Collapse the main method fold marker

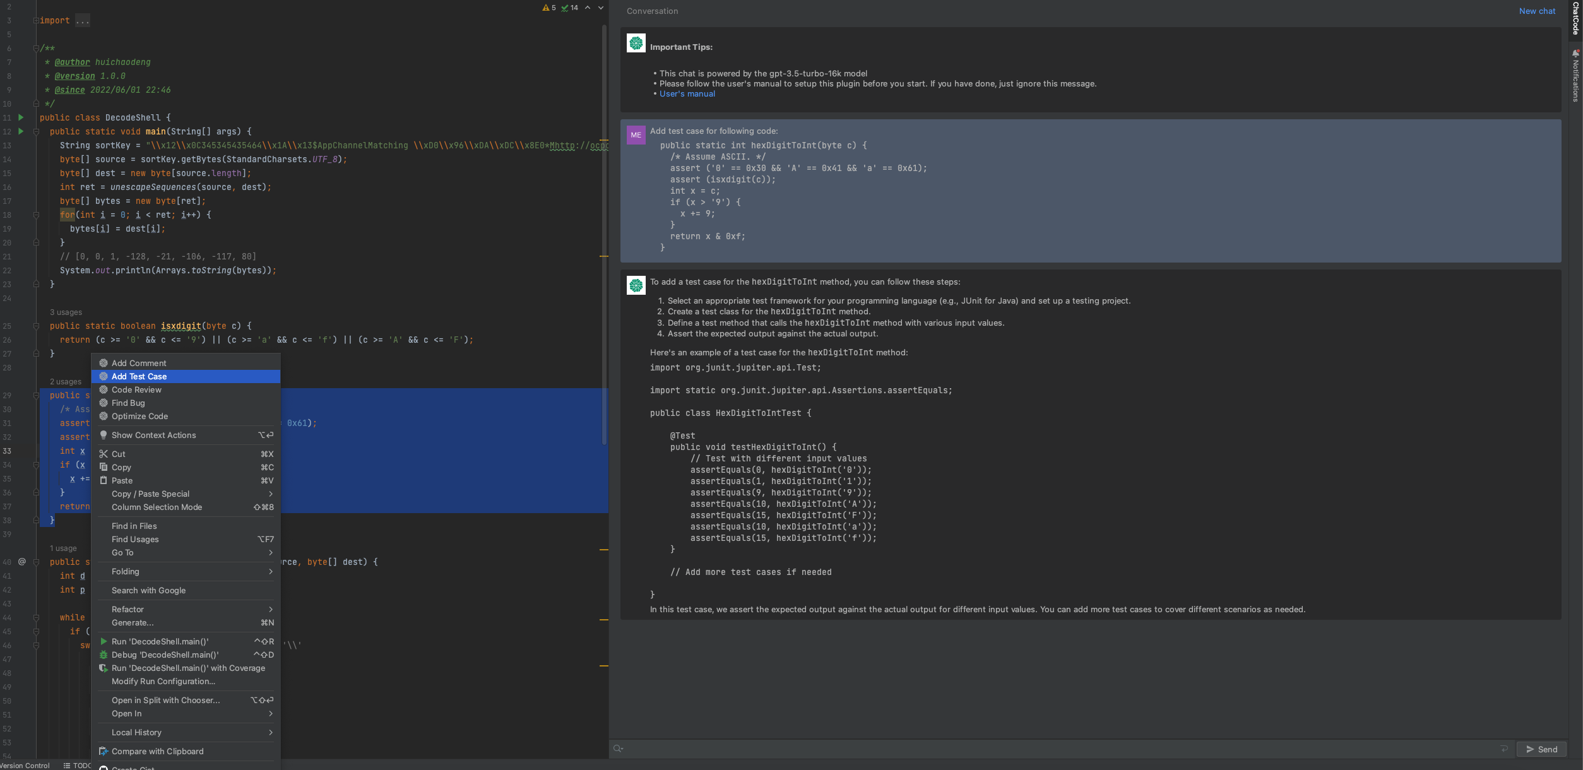coord(37,132)
